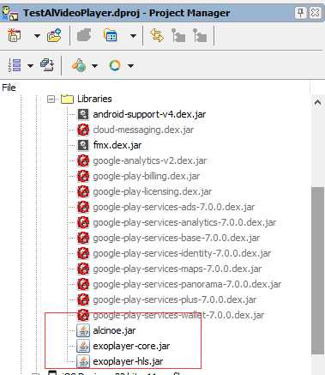This screenshot has height=375, width=325.
Task: Select google-play-services-identity-7.0.0.dex.jar
Action: [x=182, y=253]
